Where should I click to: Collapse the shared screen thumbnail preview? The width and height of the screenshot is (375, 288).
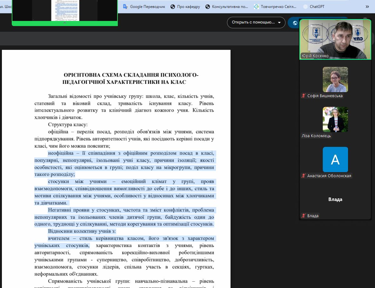tap(65, 23)
